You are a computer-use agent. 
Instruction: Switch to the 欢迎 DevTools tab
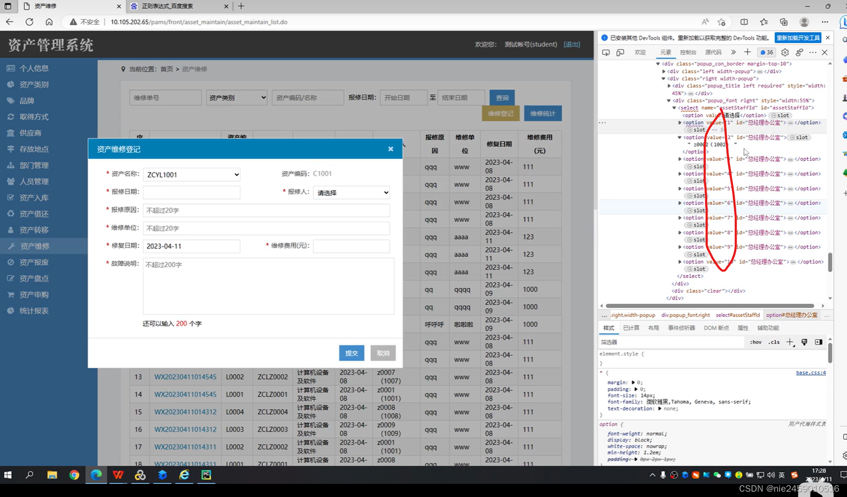[x=640, y=52]
